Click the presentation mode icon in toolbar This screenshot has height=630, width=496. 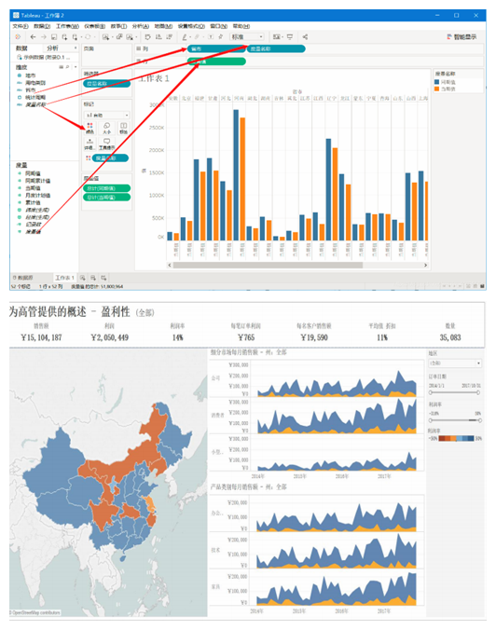click(x=290, y=37)
